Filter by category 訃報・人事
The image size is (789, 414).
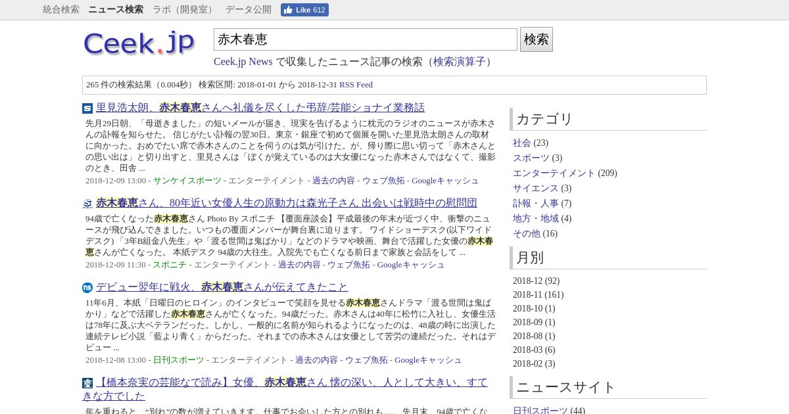536,203
